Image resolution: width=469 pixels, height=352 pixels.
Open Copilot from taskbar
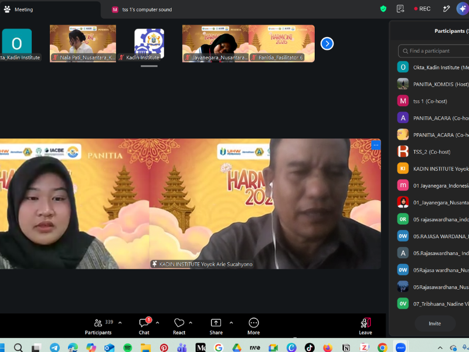[x=91, y=347]
